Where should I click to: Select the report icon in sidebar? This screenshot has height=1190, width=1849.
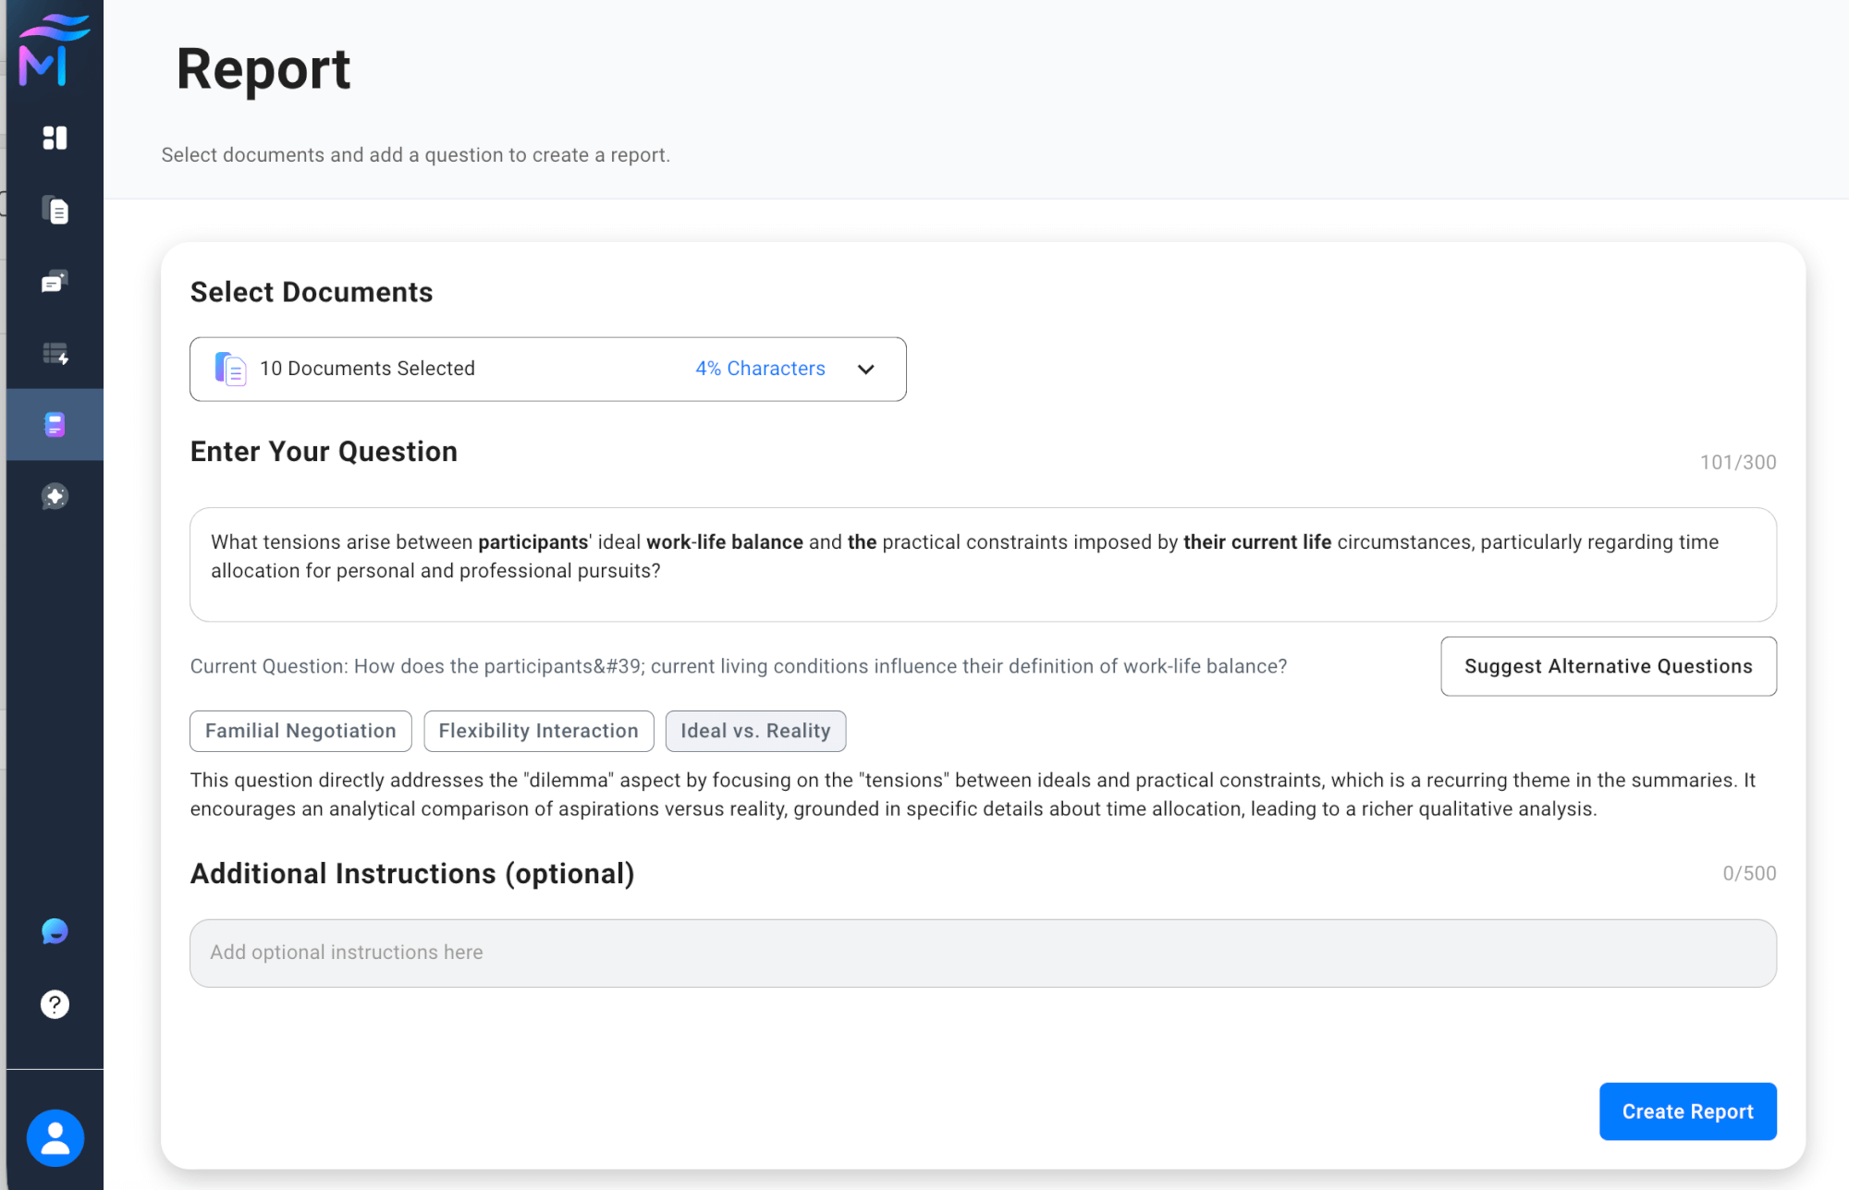pos(55,425)
